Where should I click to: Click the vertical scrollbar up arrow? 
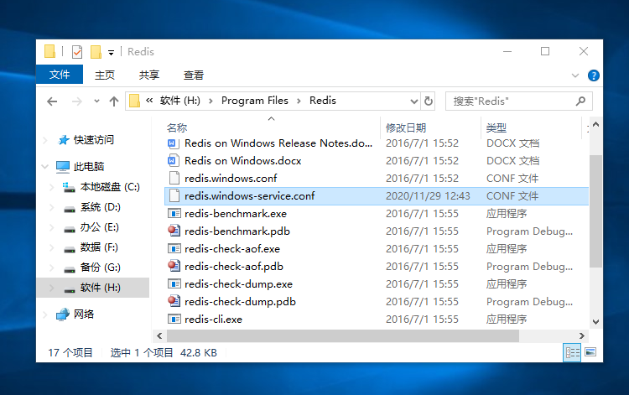pos(595,125)
